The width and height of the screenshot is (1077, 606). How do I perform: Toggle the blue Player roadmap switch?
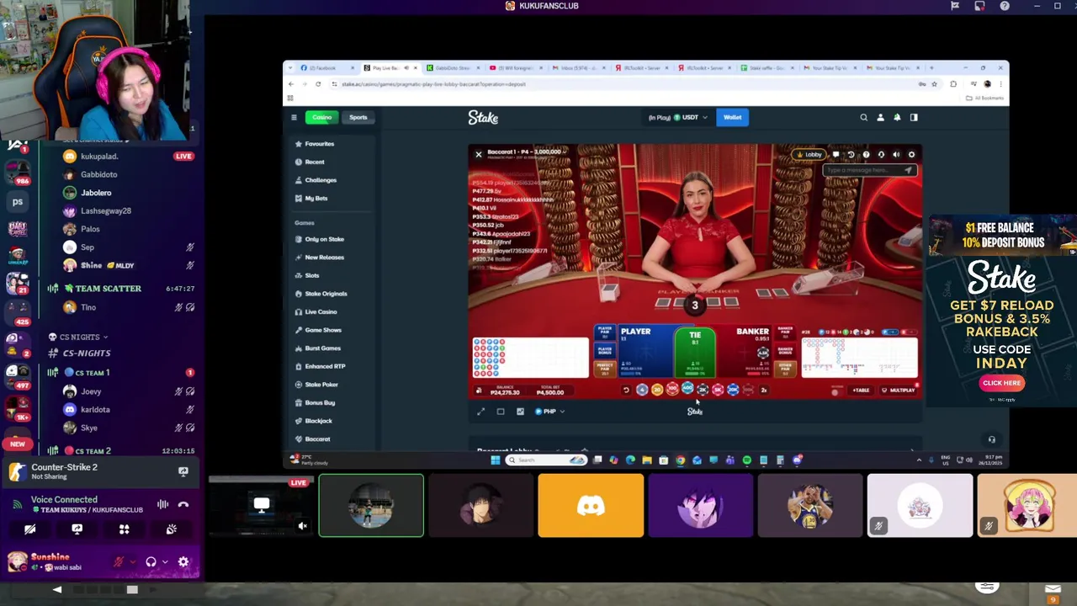(x=890, y=332)
